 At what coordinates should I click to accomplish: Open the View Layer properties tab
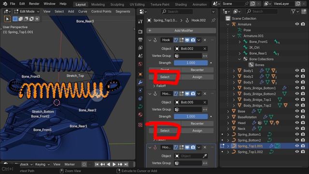[140, 48]
